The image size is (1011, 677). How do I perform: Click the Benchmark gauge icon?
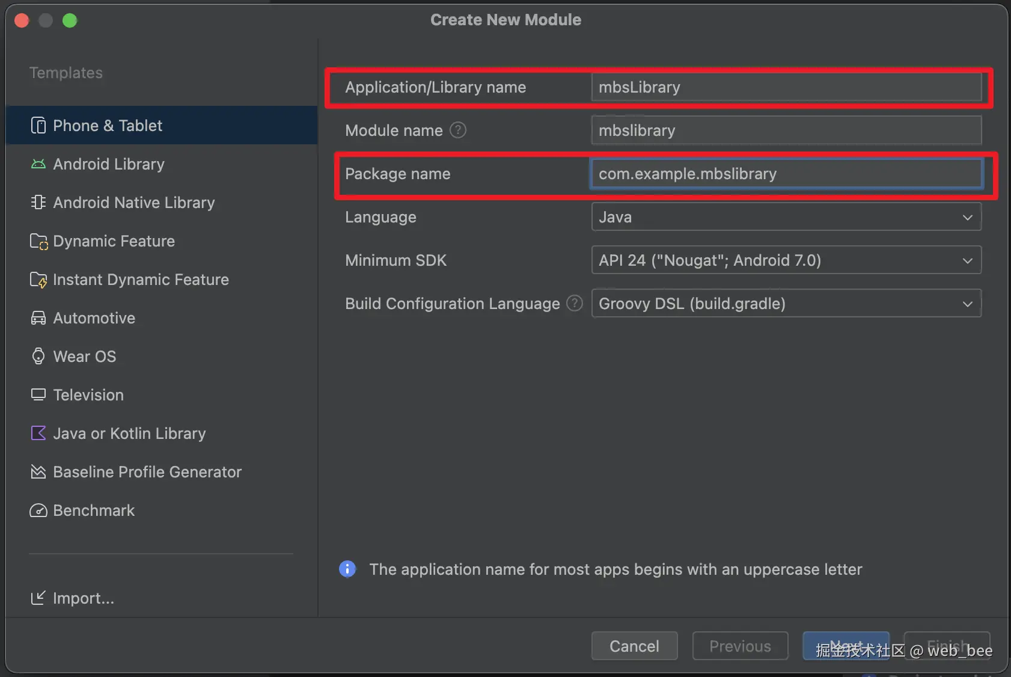[x=38, y=510]
